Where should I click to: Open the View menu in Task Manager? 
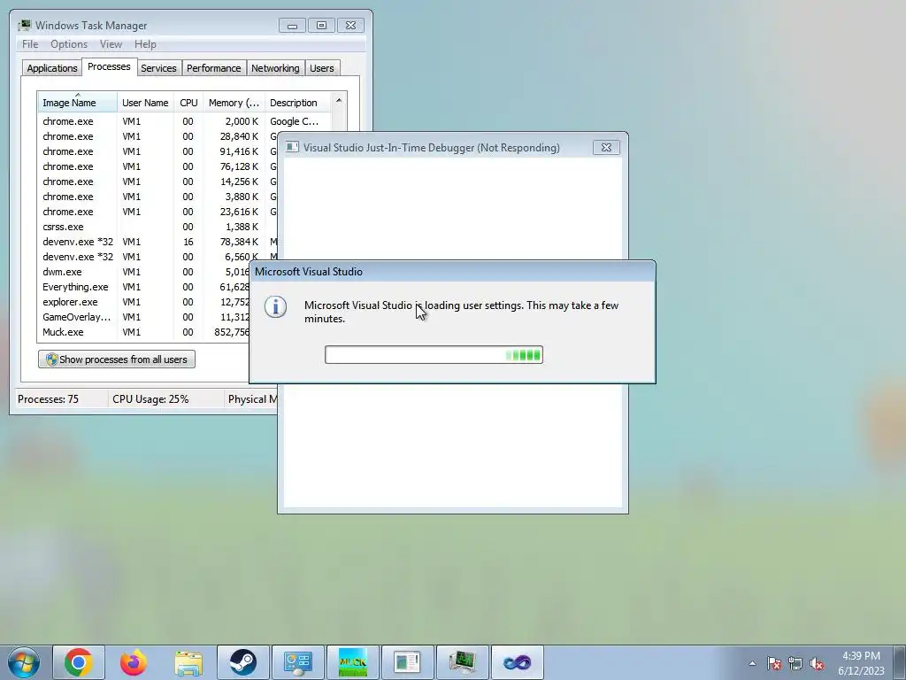pyautogui.click(x=111, y=44)
